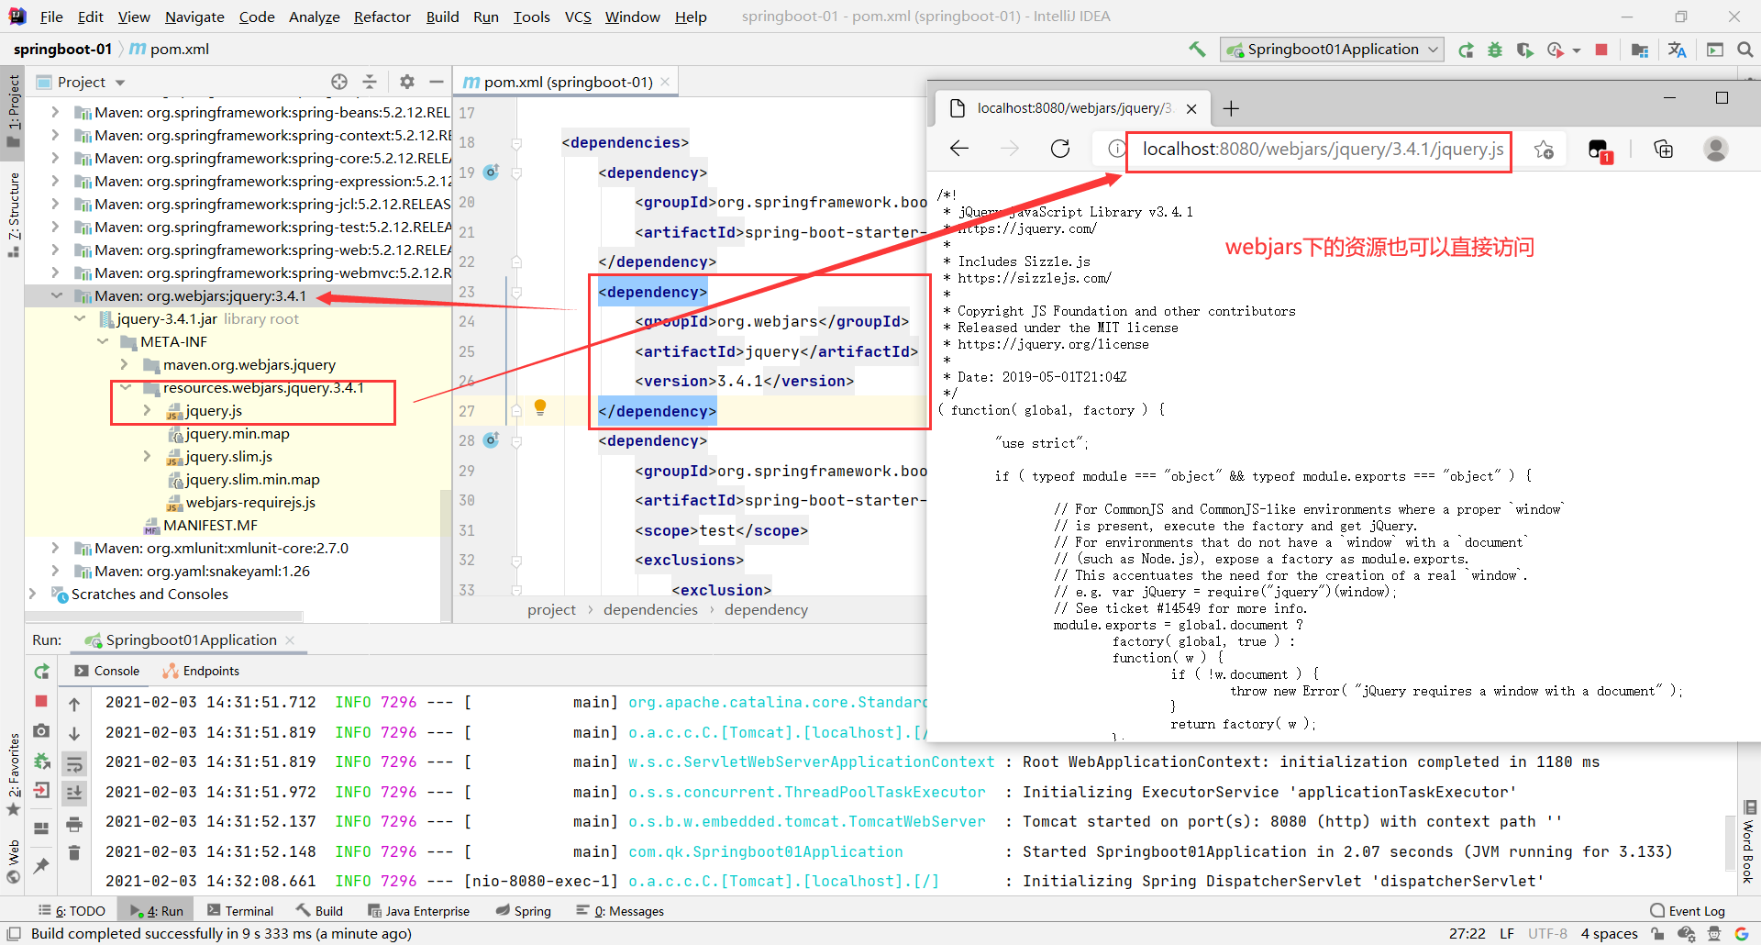Stop process in the Run panel
The width and height of the screenshot is (1761, 945).
[41, 701]
